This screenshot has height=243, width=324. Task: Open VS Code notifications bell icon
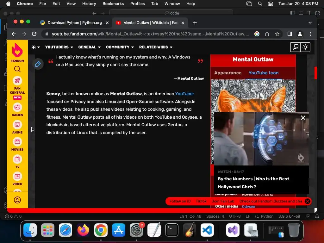coord(317,216)
